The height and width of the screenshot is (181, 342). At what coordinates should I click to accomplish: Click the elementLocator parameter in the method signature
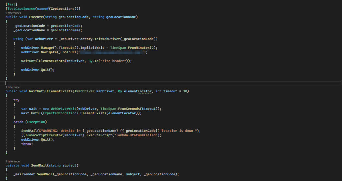(138, 91)
